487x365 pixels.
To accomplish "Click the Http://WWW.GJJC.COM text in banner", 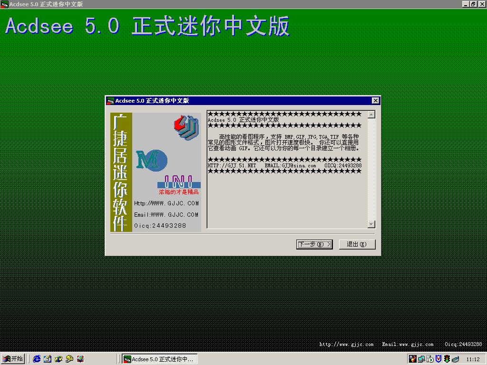I will 166,203.
